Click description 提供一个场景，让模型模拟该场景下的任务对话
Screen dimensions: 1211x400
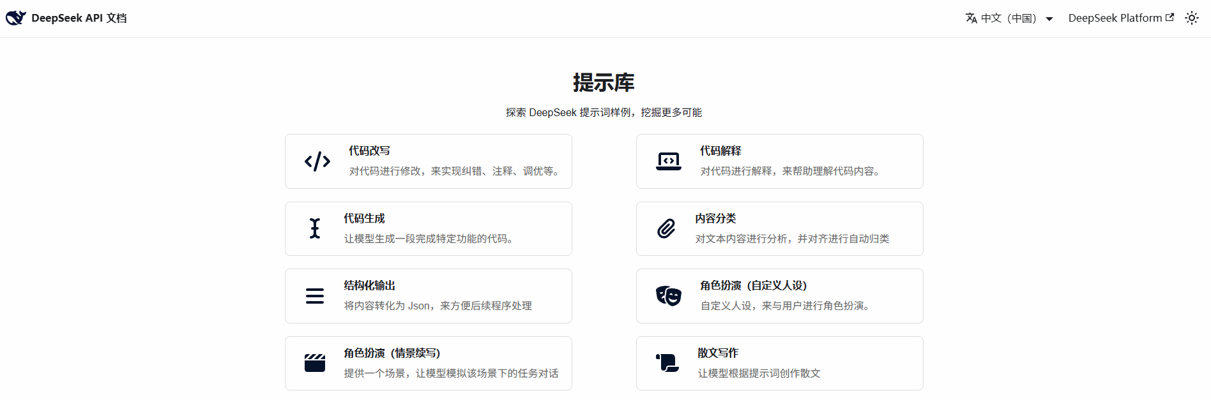click(451, 373)
